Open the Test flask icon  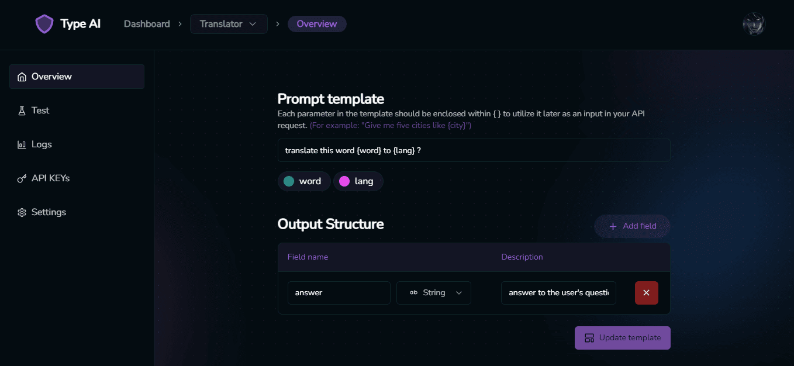22,111
